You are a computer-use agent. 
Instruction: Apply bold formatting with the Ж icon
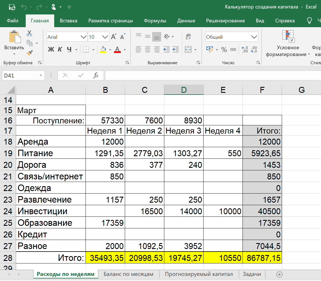point(51,49)
